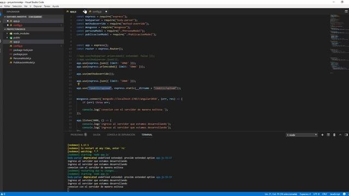Kill terminal with the trash icon
This screenshot has height=196, width=349.
334,135
